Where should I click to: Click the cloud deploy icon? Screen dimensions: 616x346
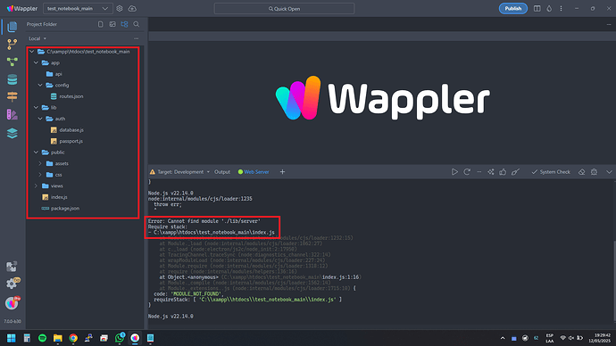[x=132, y=8]
